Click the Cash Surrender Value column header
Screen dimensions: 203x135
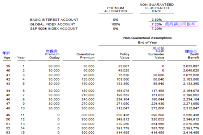tap(156, 55)
